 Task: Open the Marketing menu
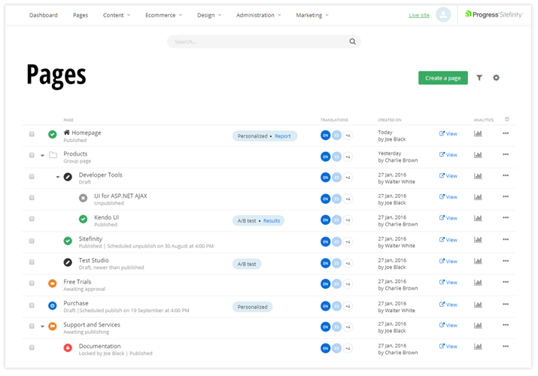coord(312,15)
